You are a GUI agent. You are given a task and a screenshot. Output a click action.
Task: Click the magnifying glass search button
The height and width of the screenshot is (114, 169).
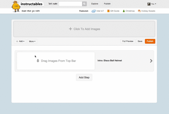[x=84, y=4]
